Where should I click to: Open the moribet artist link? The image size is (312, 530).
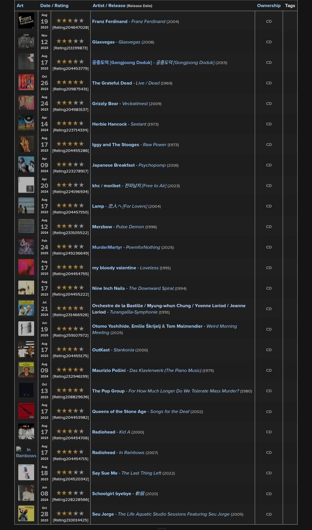[112, 185]
